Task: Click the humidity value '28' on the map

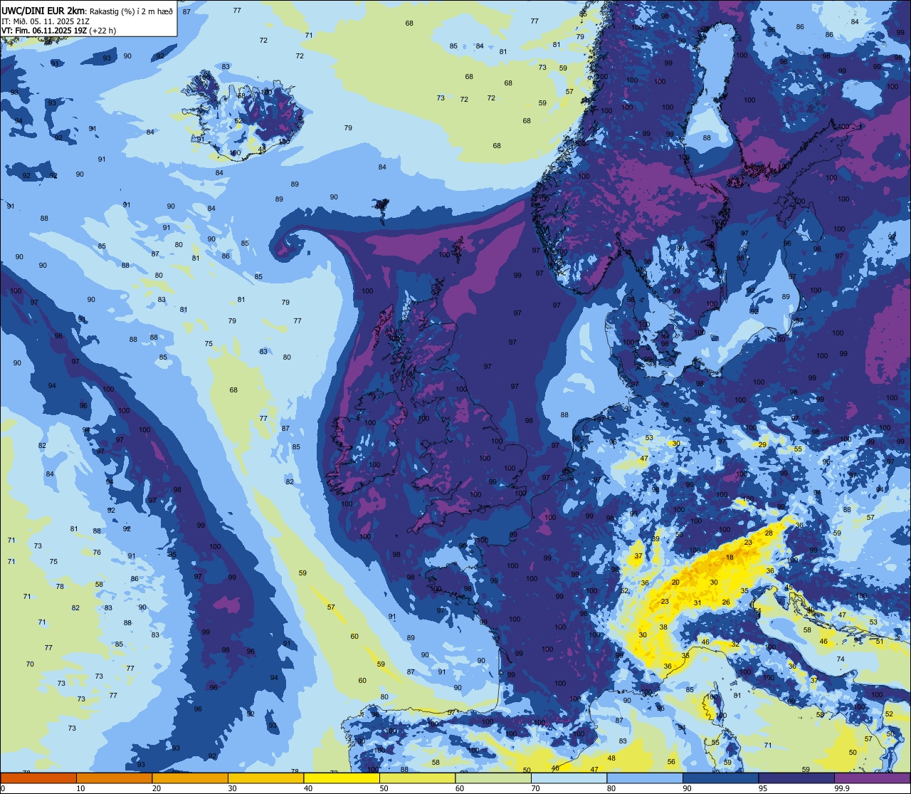Action: (769, 533)
